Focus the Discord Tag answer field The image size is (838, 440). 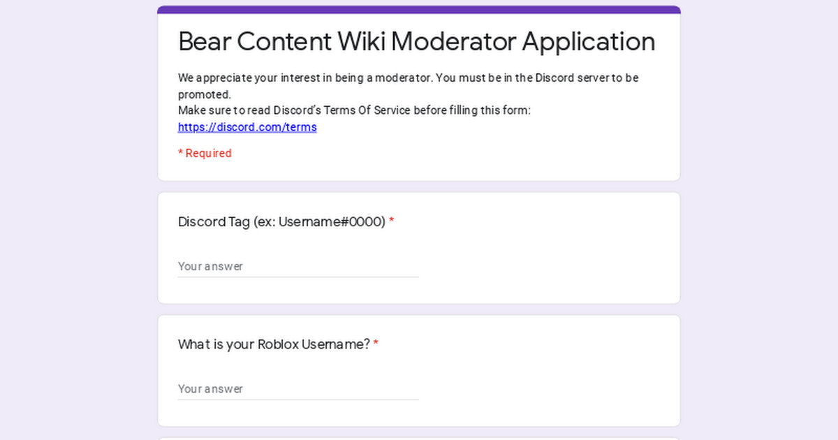coord(298,266)
